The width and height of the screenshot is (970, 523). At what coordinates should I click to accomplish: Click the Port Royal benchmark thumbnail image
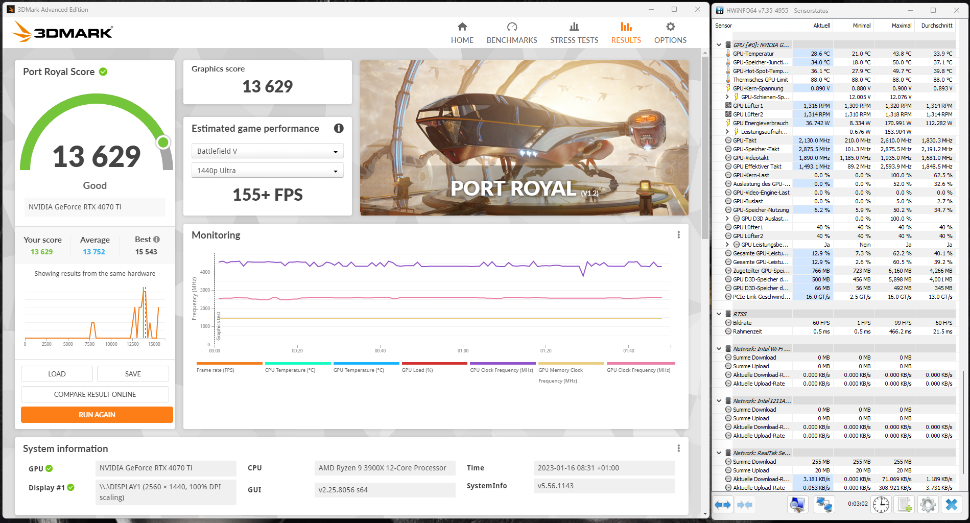point(524,138)
